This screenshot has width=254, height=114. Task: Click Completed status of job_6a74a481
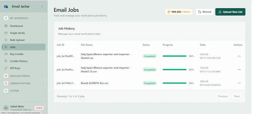(150, 56)
